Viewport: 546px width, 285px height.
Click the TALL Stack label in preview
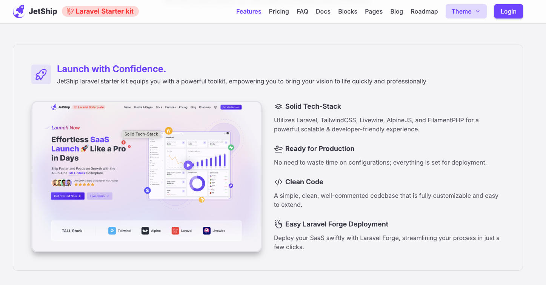(x=72, y=231)
